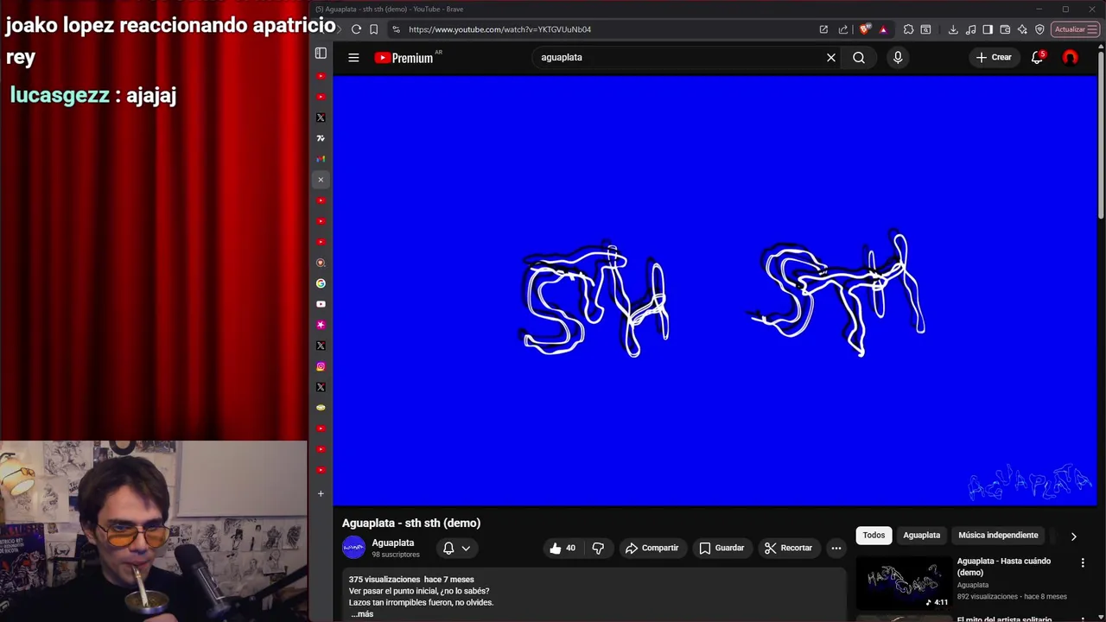Open page in app icon in address bar
1106x622 pixels.
click(823, 29)
